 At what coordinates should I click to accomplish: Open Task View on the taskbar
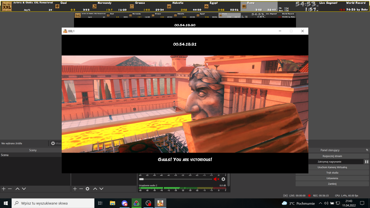coord(100,203)
